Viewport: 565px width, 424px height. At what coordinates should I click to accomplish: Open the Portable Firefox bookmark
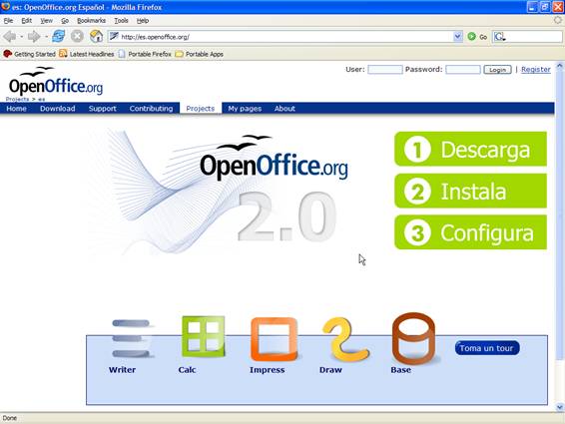click(145, 54)
